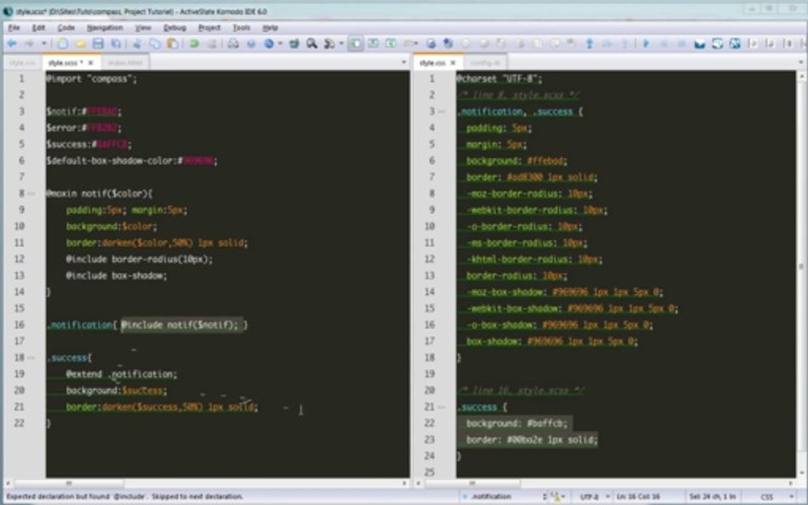Click the Back navigation arrow

pyautogui.click(x=12, y=43)
